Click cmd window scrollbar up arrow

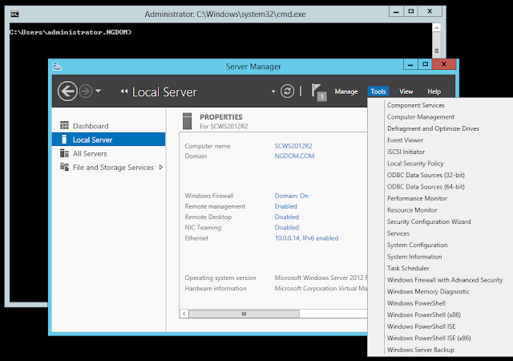[x=436, y=28]
